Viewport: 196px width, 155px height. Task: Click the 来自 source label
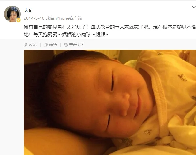(50, 18)
